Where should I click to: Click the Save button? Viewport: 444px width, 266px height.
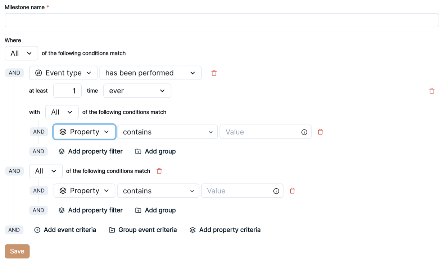[x=17, y=251]
